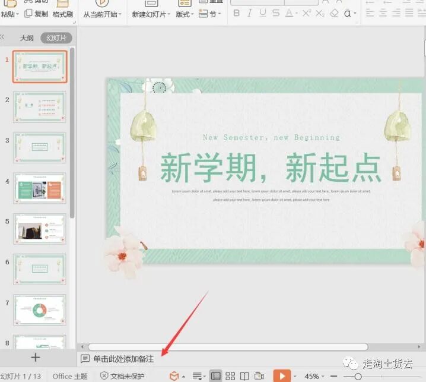426x382 pixels.
Task: Open the Paste (粘贴) dropdown arrow
Action: (x=17, y=14)
